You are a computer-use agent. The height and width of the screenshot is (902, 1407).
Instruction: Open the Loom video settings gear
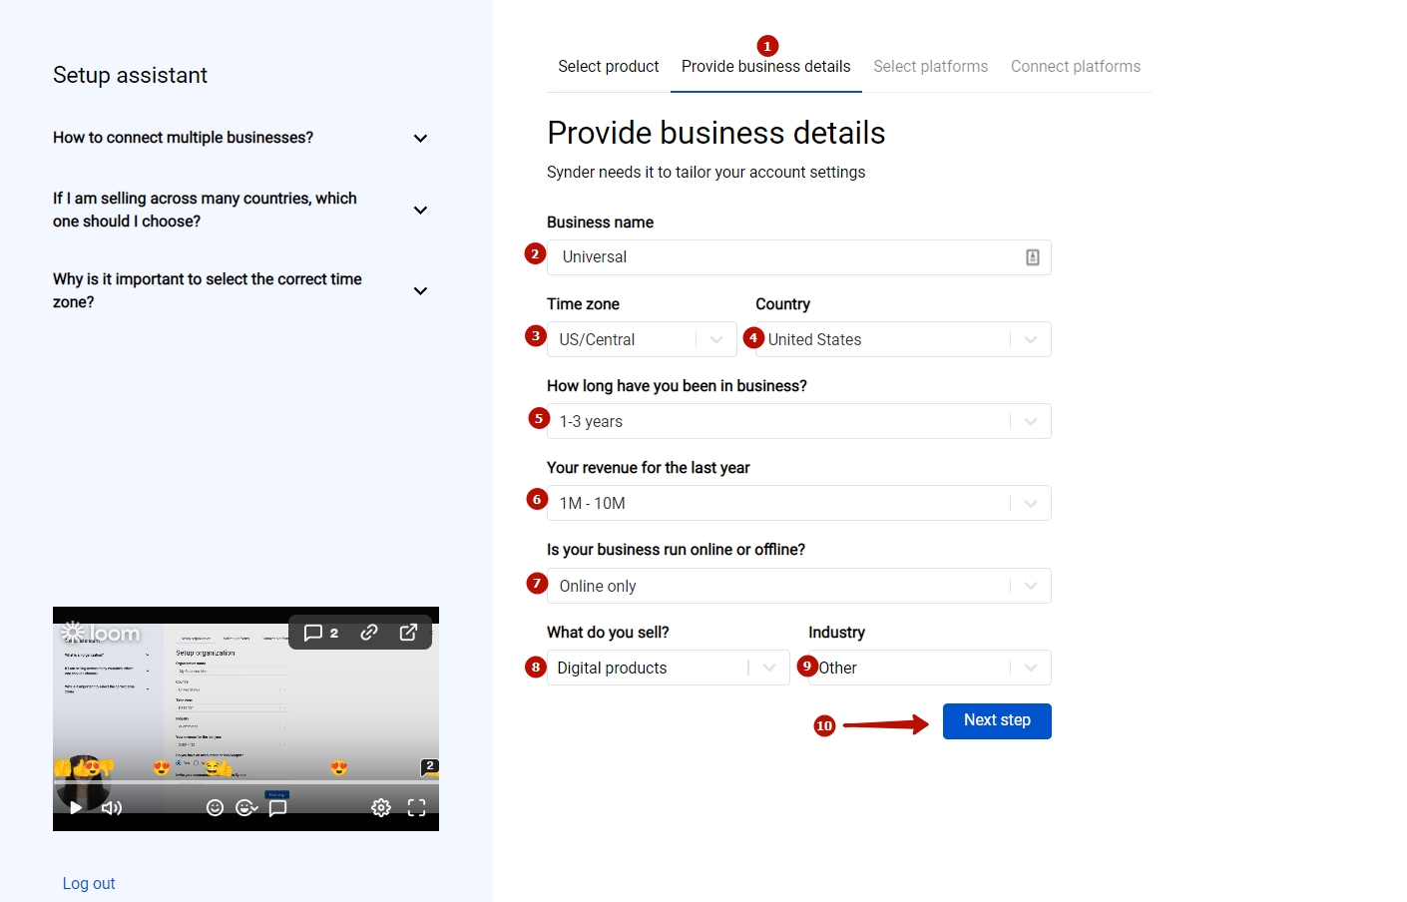[380, 807]
